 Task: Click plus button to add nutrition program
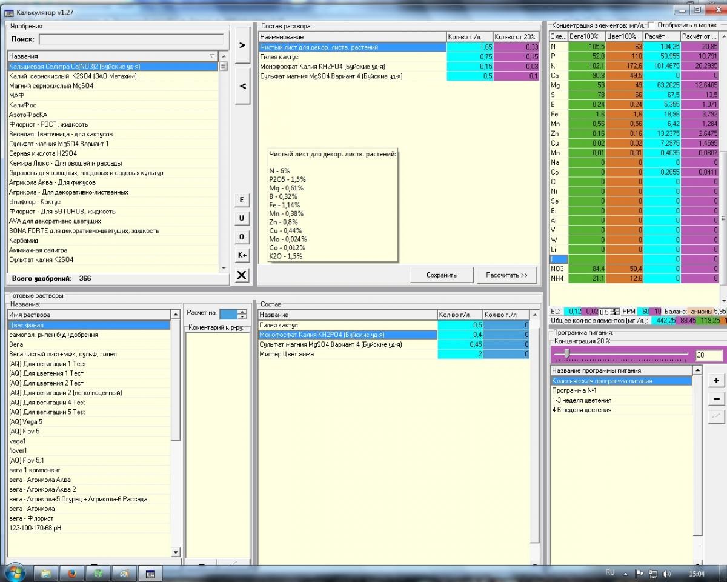pyautogui.click(x=716, y=381)
